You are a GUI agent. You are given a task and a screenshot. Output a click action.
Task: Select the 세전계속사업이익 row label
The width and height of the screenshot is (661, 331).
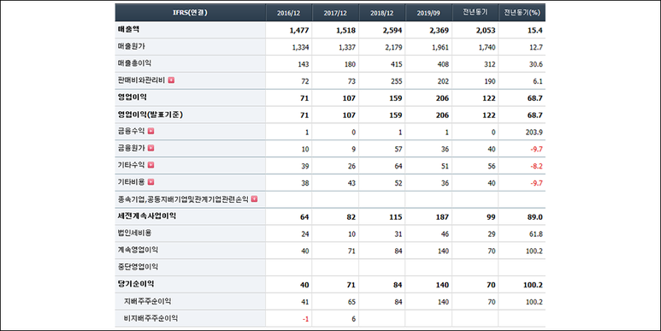[147, 216]
